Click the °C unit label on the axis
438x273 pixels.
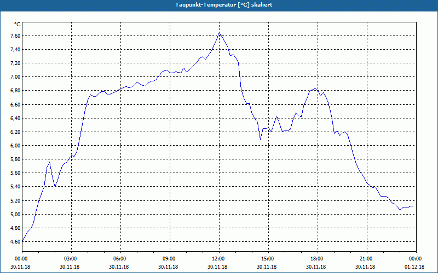tap(17, 25)
